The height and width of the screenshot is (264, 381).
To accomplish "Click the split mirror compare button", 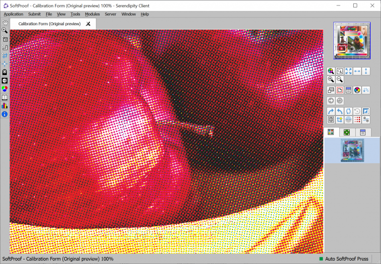I will [331, 120].
